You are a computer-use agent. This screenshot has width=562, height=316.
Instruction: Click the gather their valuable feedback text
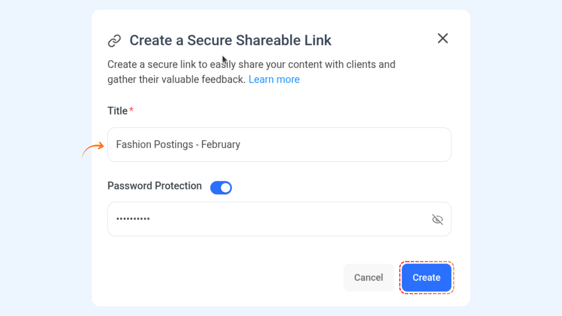click(176, 79)
